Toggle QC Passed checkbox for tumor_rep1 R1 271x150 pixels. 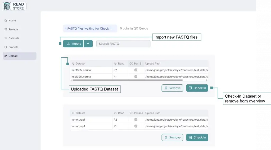pos(136,126)
